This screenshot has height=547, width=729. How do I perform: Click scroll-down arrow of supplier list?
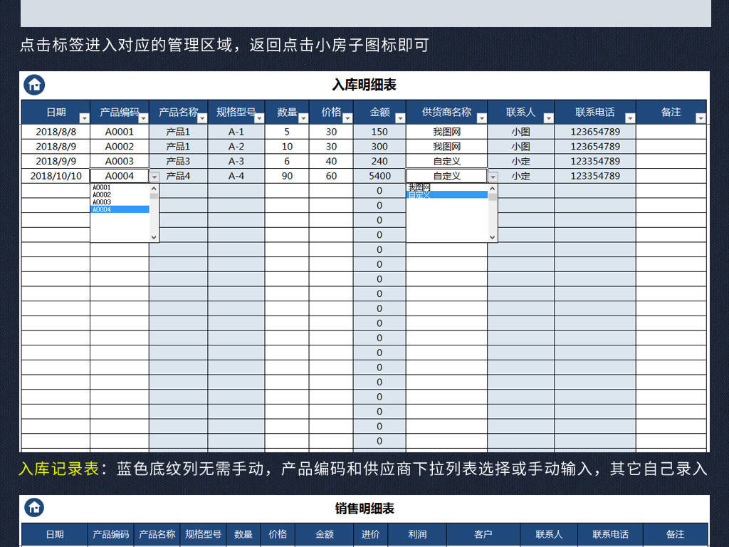coord(493,237)
